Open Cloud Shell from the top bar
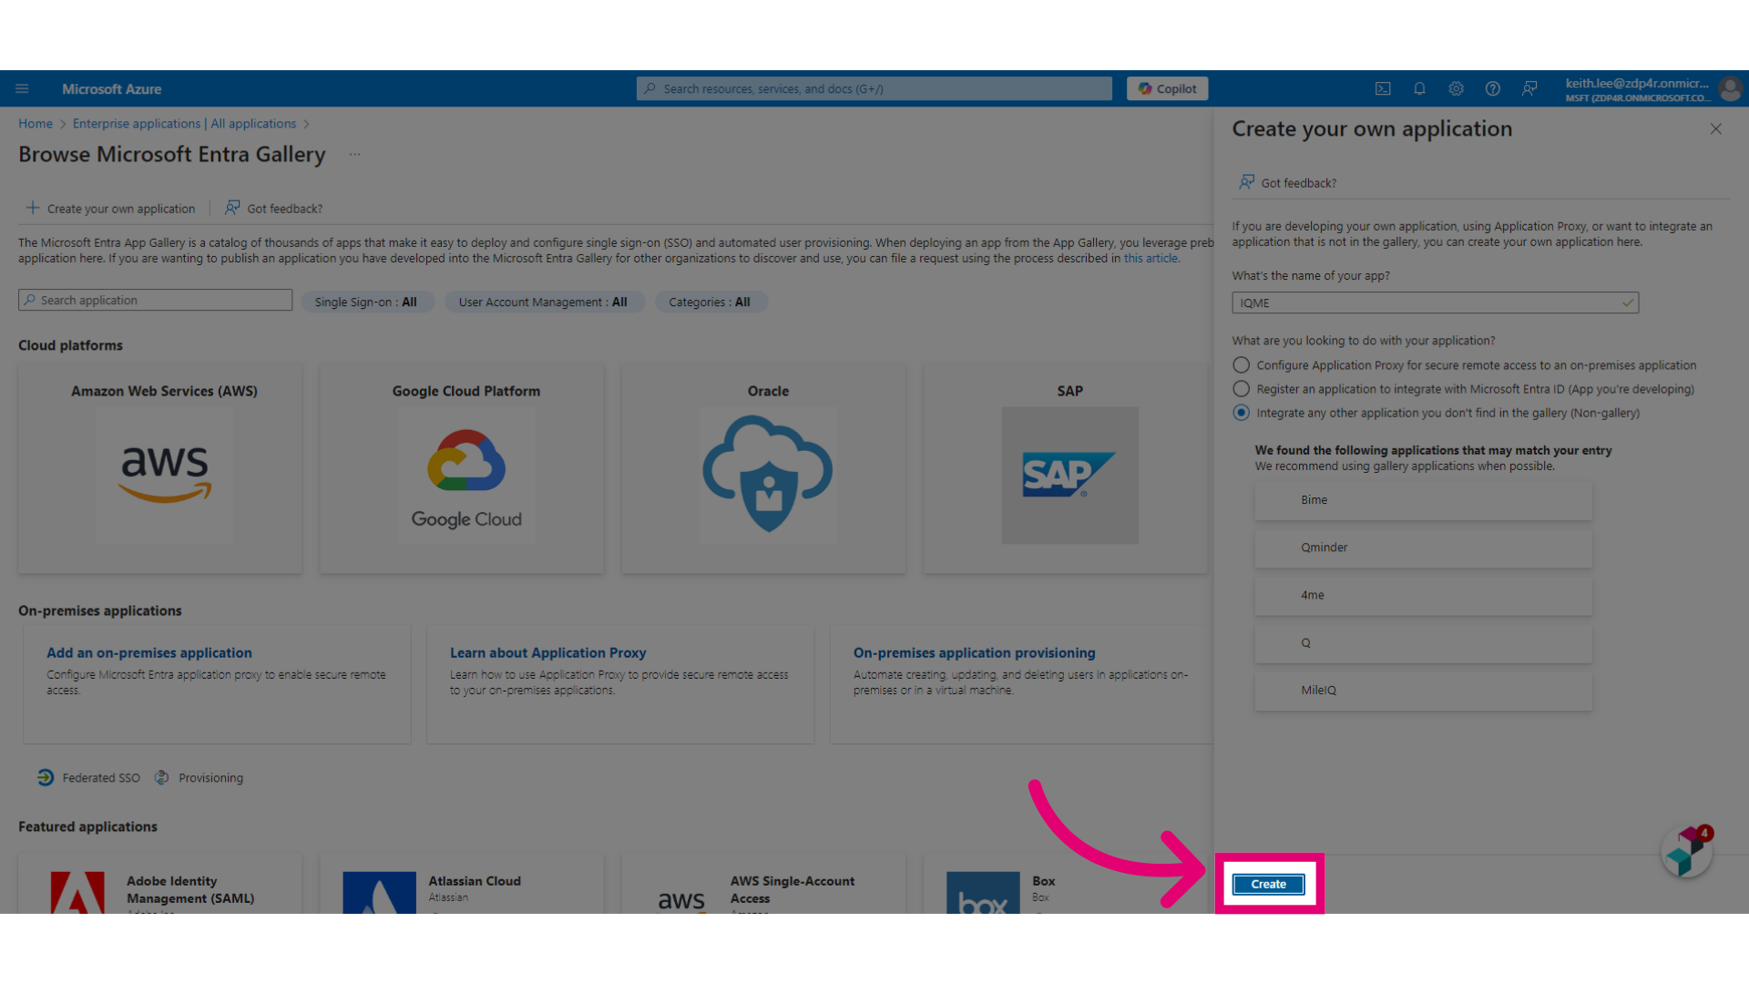The image size is (1749, 984). [1383, 88]
